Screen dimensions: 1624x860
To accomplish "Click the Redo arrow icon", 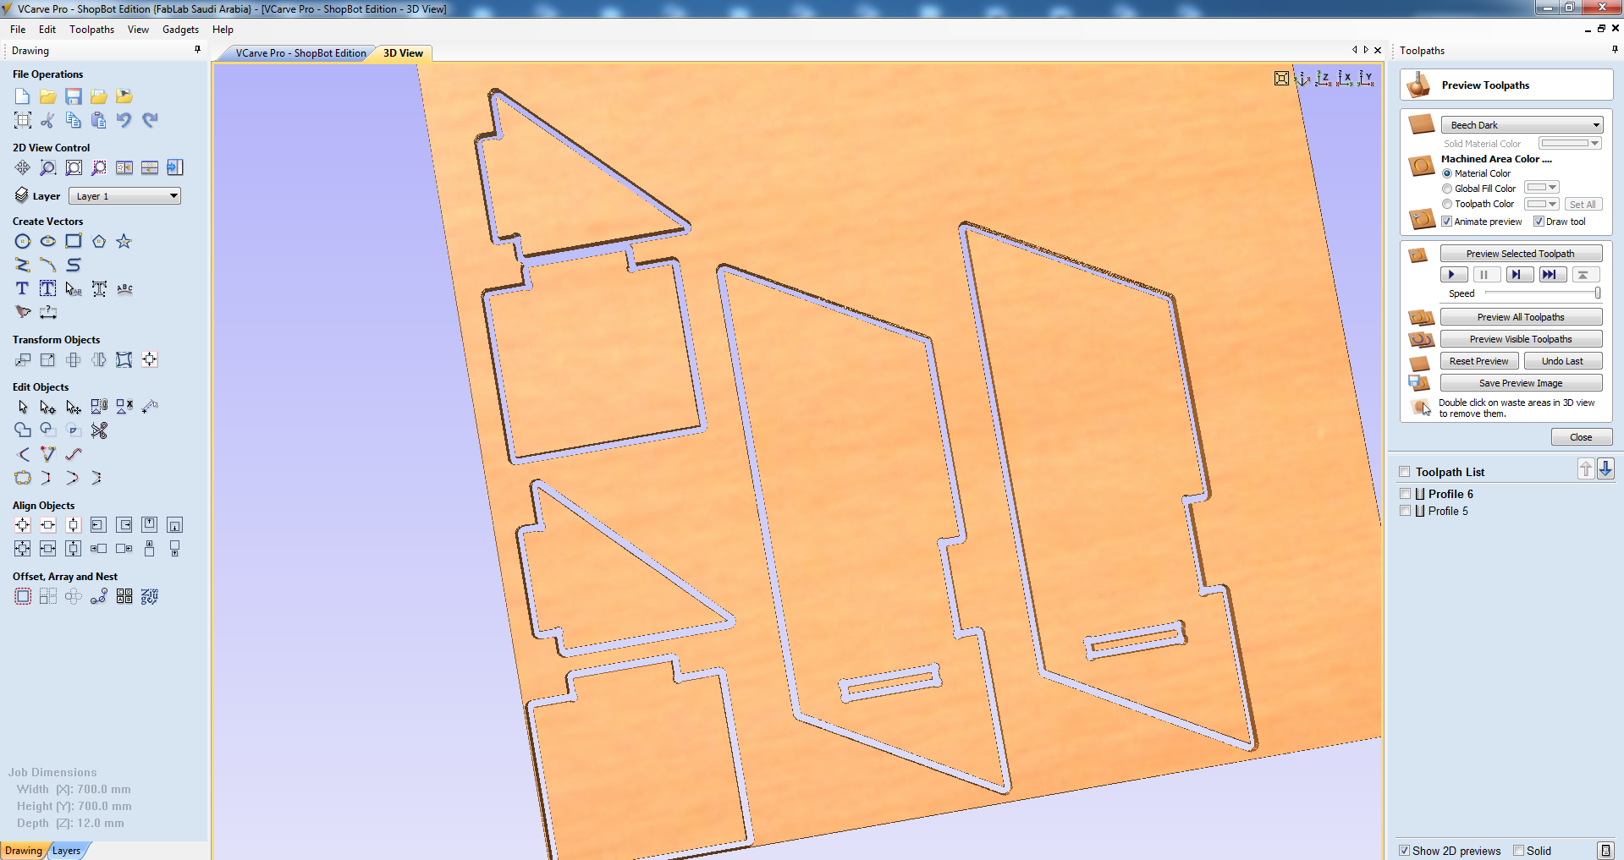I will coord(150,120).
